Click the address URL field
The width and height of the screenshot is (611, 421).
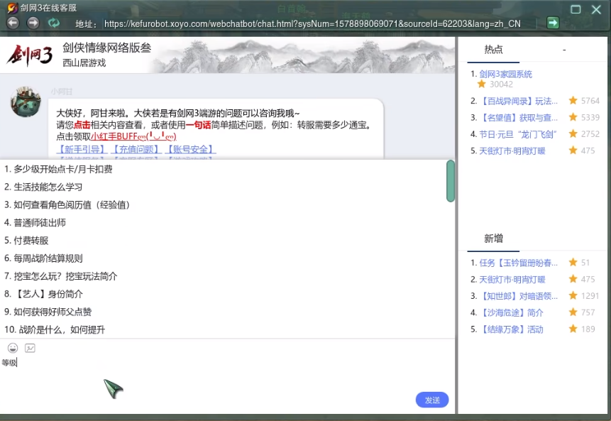point(312,23)
